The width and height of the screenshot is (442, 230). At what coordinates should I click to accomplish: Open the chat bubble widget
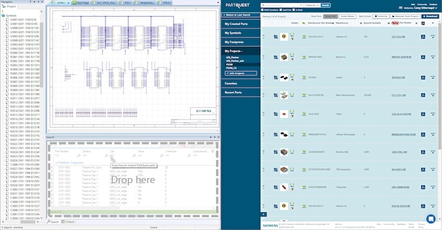tap(431, 219)
